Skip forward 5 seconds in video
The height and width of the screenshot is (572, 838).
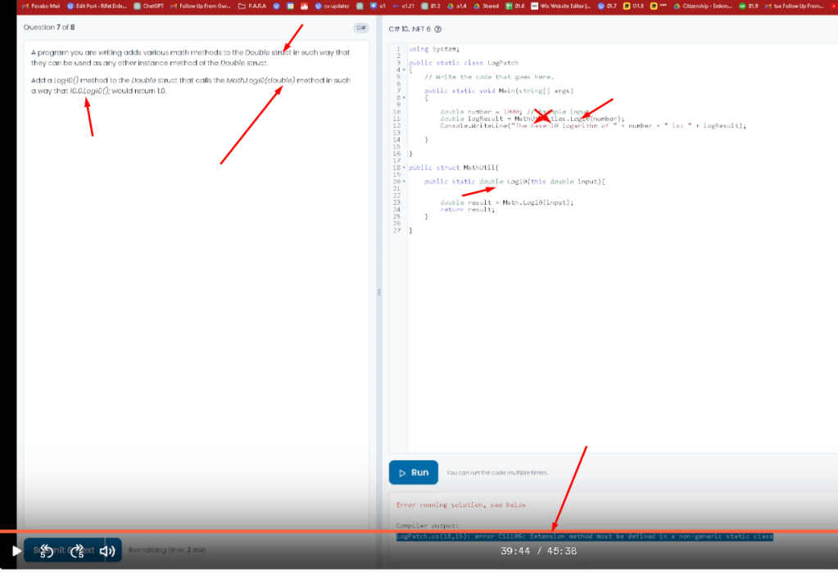pyautogui.click(x=77, y=551)
